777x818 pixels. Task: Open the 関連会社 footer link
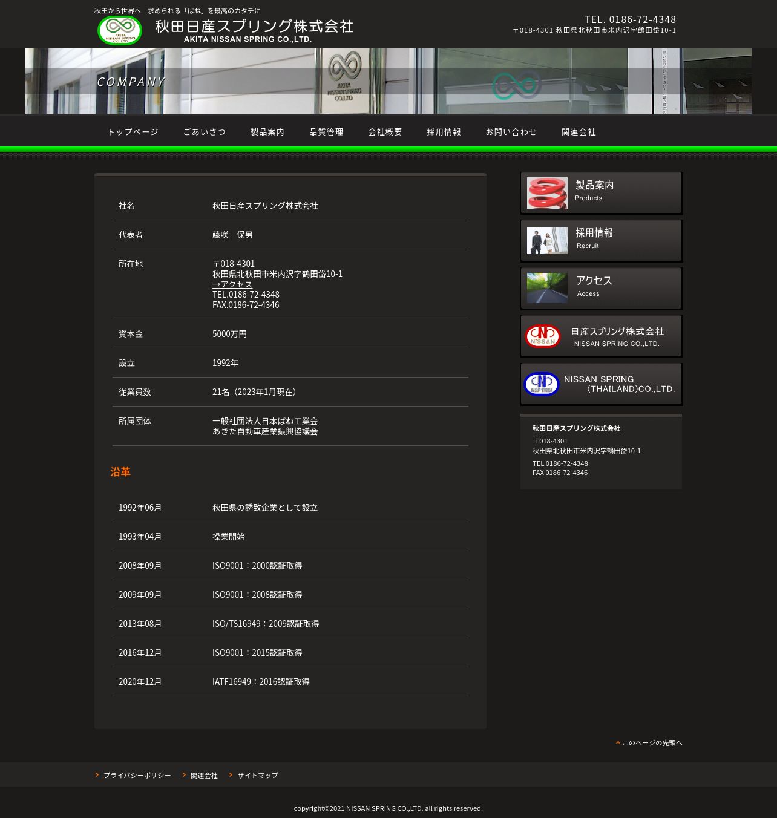tap(204, 775)
